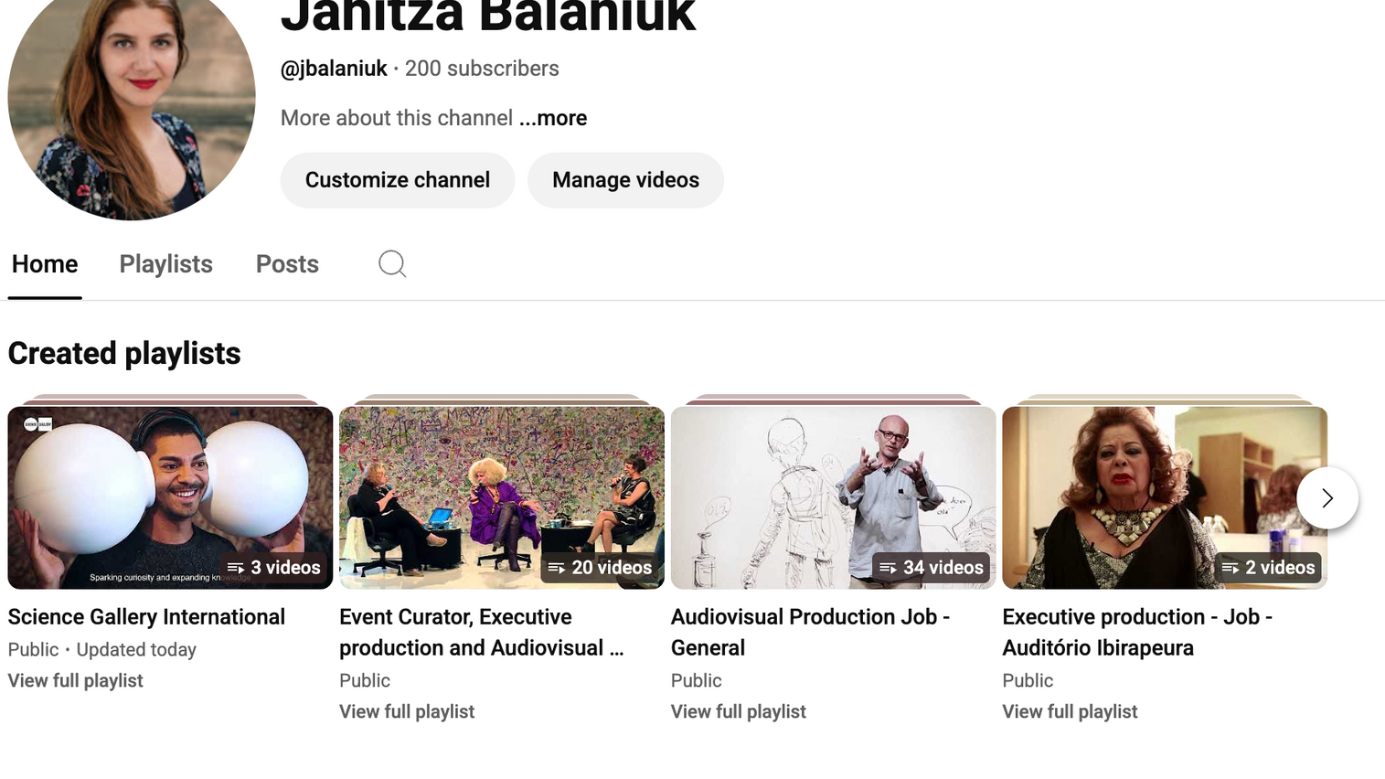Expand channel description with ...more
Image resolution: width=1385 pixels, height=779 pixels.
(x=553, y=118)
